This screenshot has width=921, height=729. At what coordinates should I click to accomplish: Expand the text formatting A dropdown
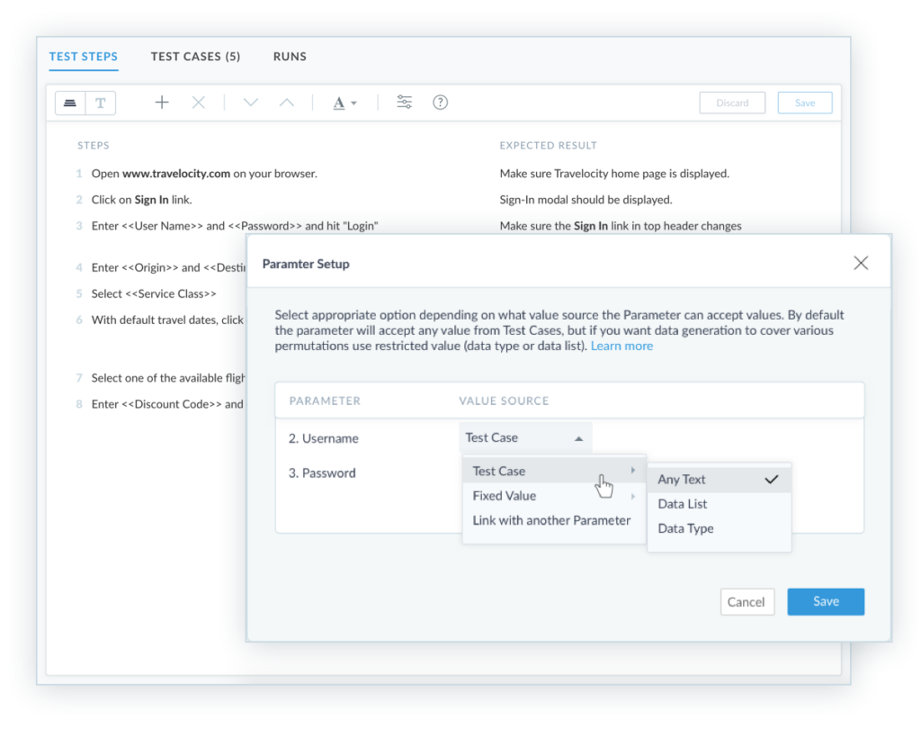(344, 102)
